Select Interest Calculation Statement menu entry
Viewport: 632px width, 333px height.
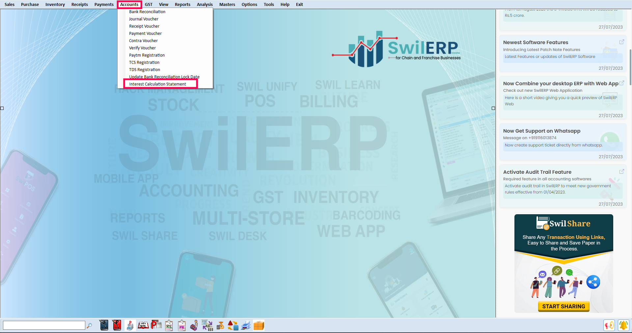tap(165, 84)
